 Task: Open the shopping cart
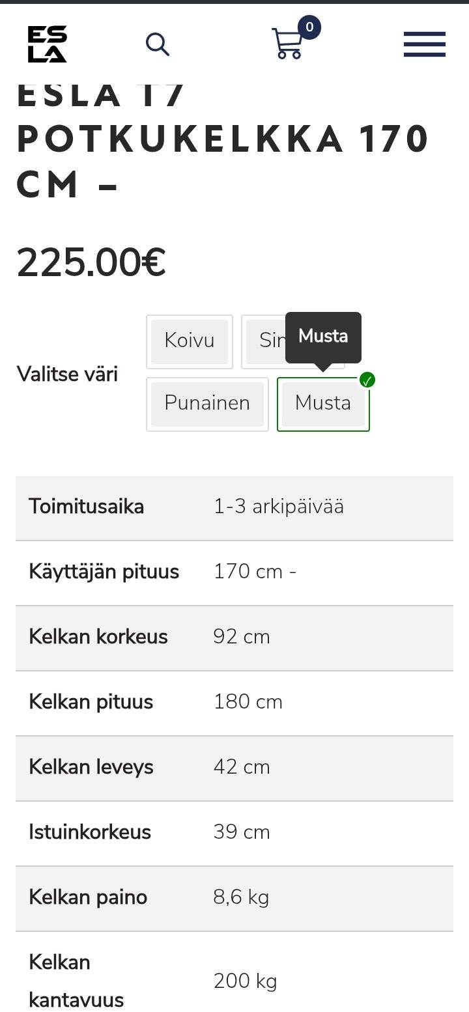287,47
